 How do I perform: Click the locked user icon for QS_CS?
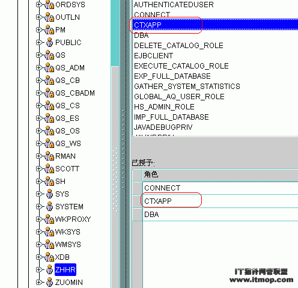(49, 106)
